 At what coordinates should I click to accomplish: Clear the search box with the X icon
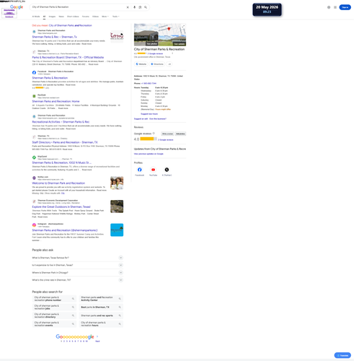pyautogui.click(x=128, y=7)
